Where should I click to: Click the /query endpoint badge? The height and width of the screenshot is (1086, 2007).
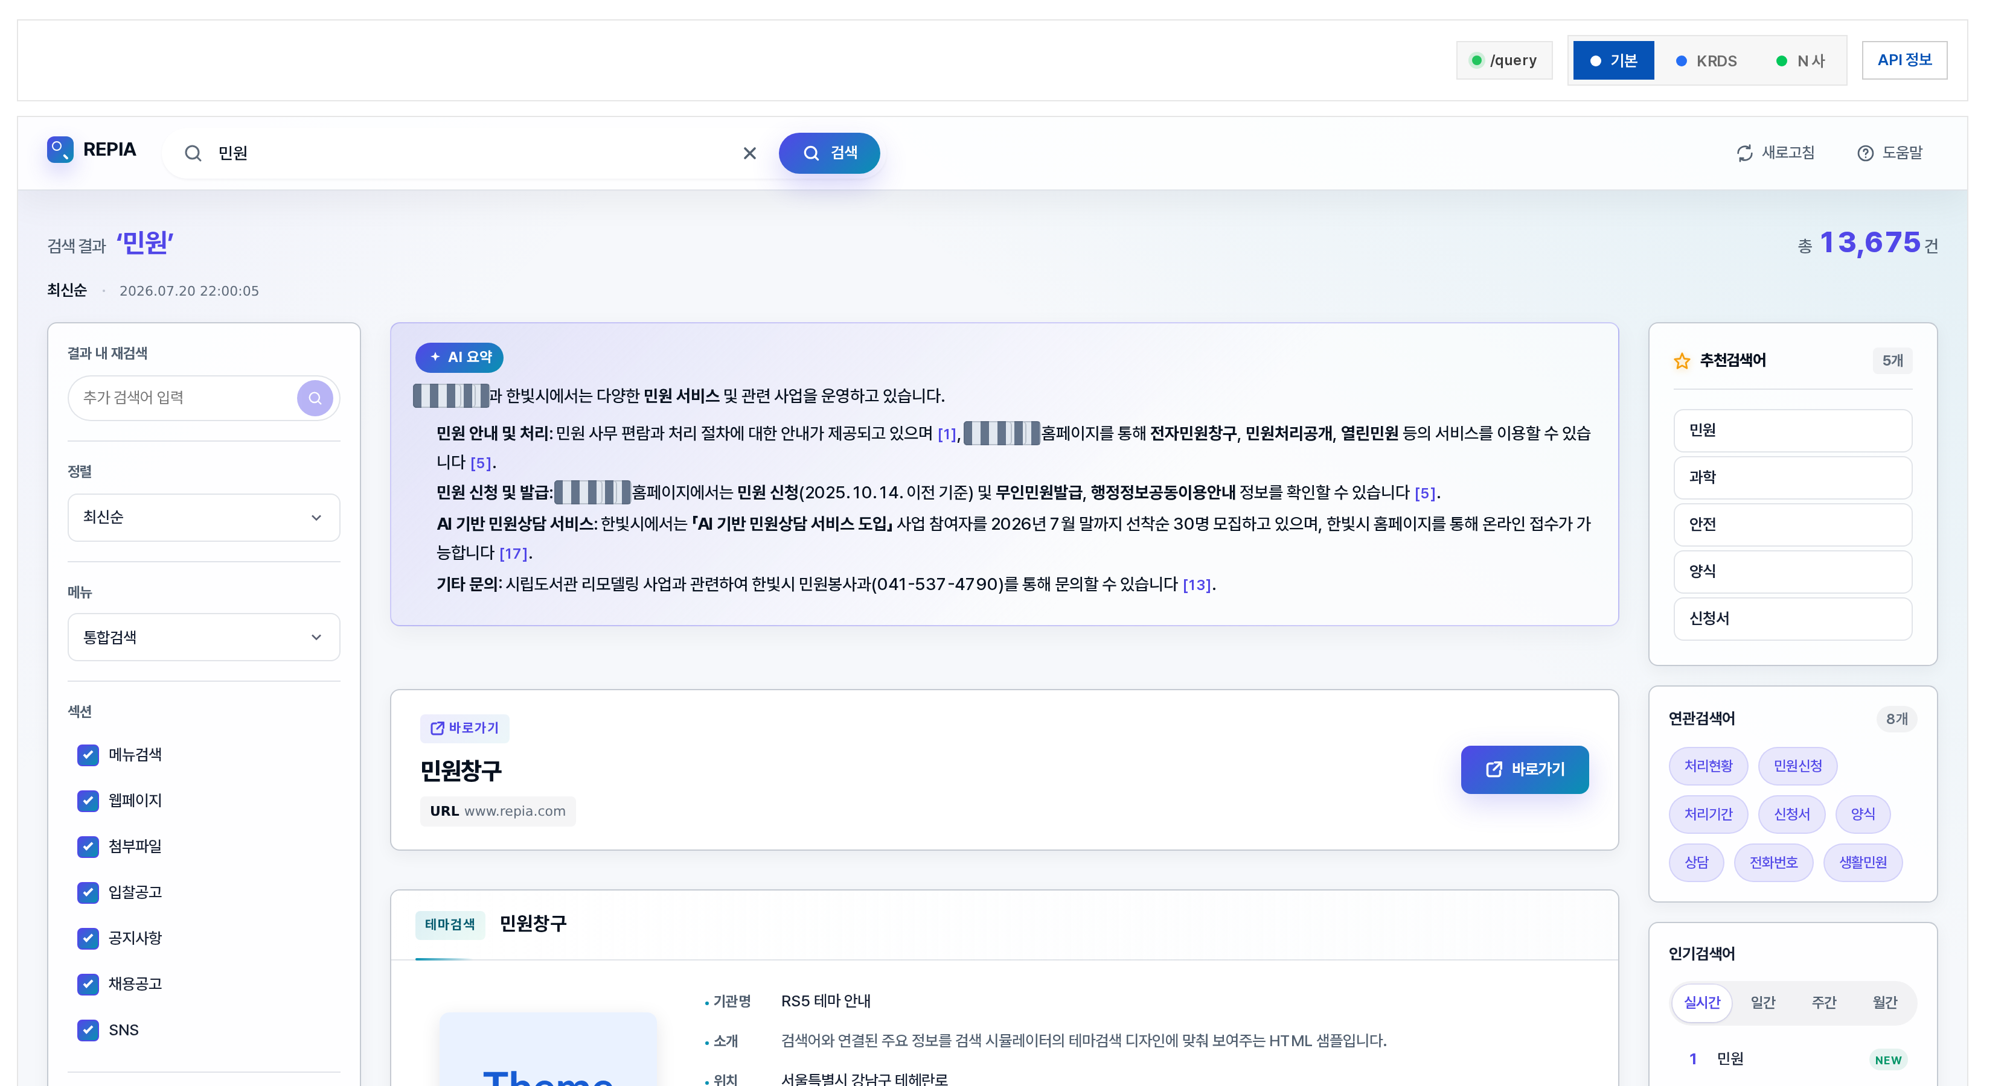pyautogui.click(x=1503, y=60)
